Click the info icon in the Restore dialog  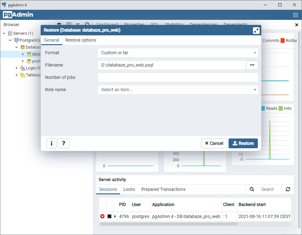pos(51,143)
